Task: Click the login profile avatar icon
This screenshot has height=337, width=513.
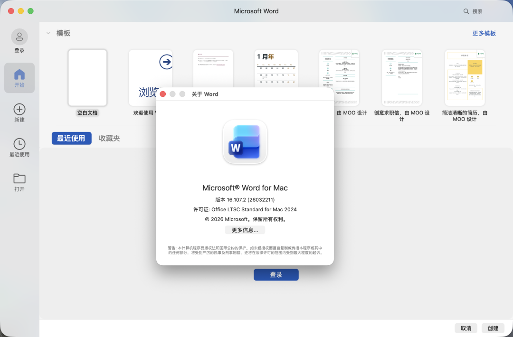Action: [19, 37]
